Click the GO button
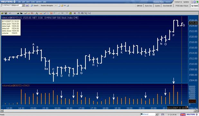199x116 pixels. point(27,5)
